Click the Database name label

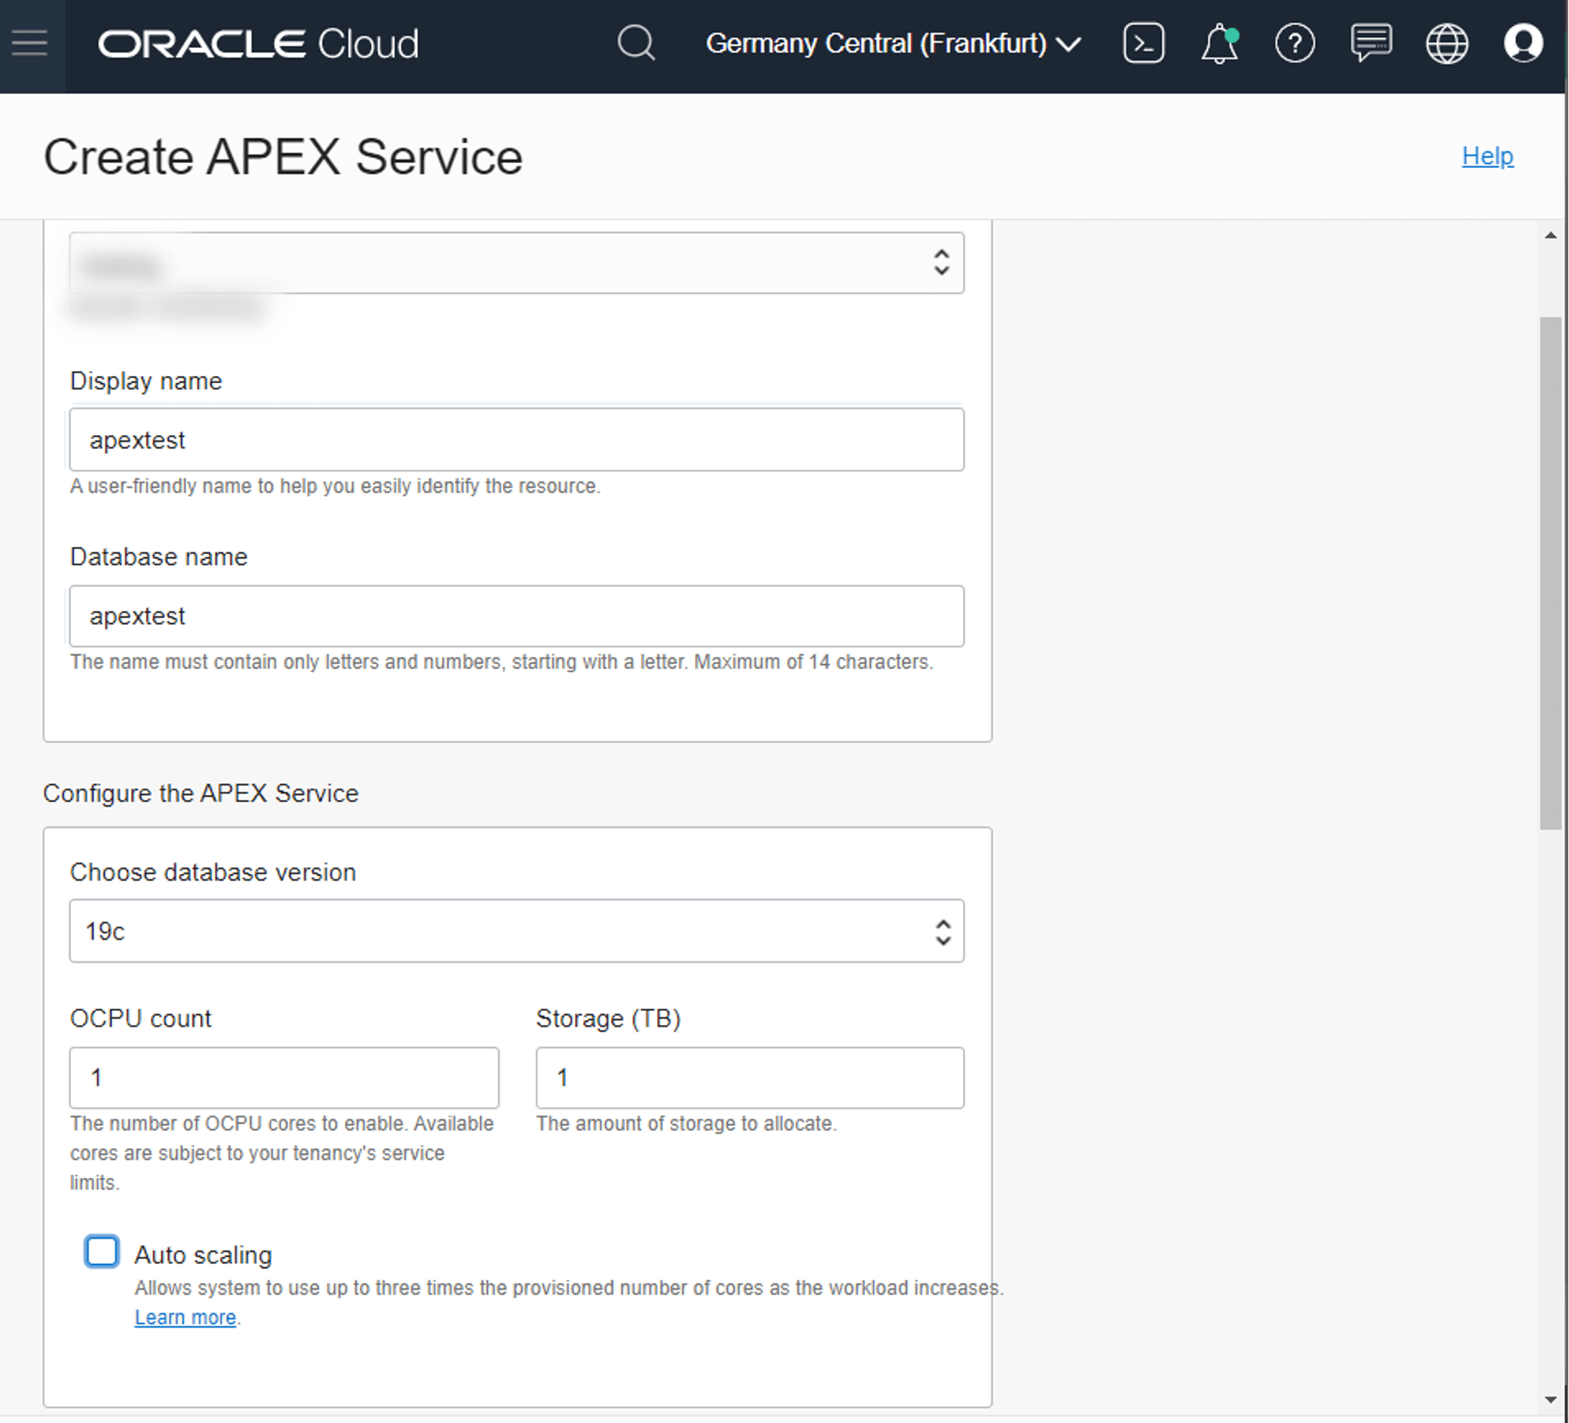(158, 557)
